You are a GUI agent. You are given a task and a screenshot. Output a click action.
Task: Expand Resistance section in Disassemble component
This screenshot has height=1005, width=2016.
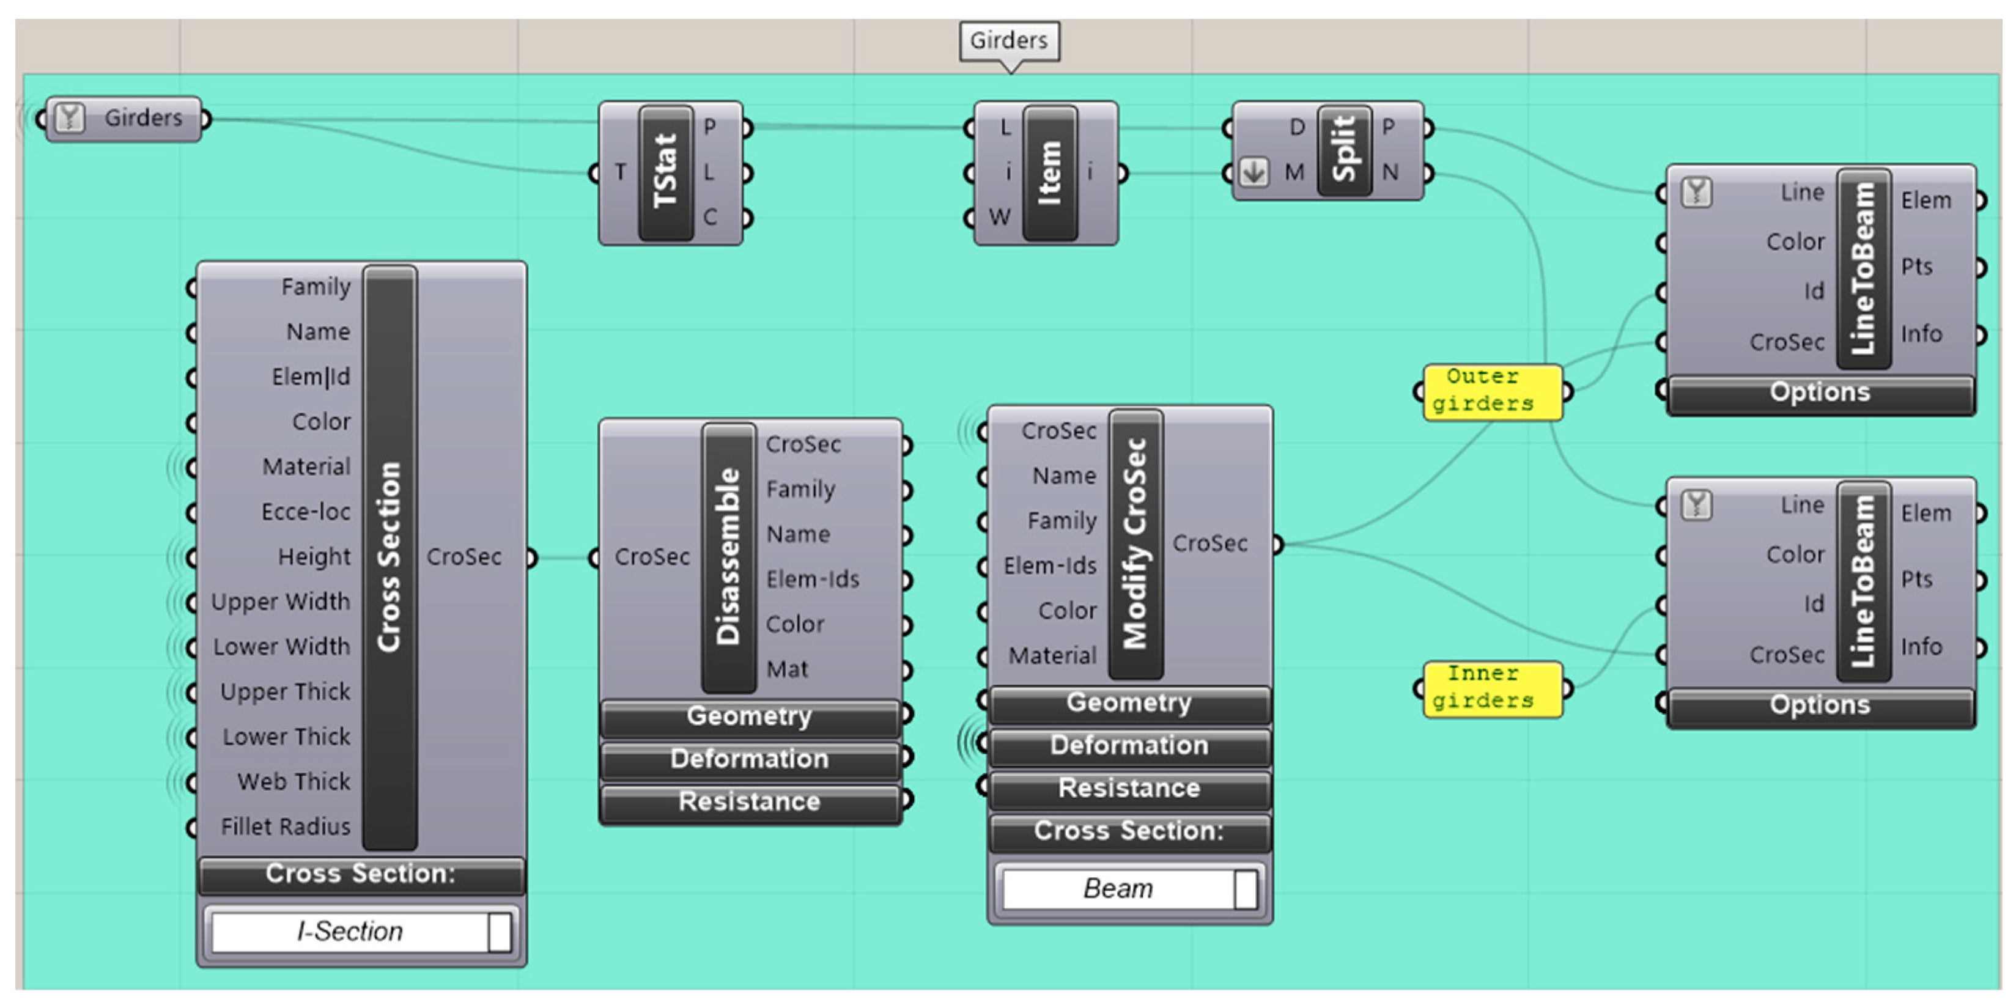point(749,801)
